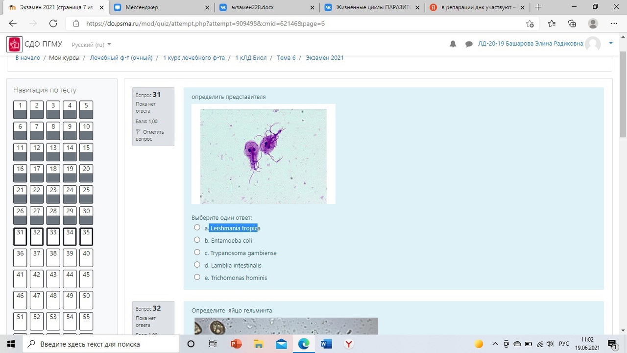This screenshot has height=353, width=627.
Task: Open 1 кЛД Биол breadcrumb link
Action: click(251, 58)
